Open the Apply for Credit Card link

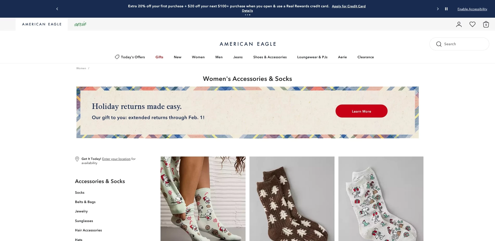(x=349, y=6)
